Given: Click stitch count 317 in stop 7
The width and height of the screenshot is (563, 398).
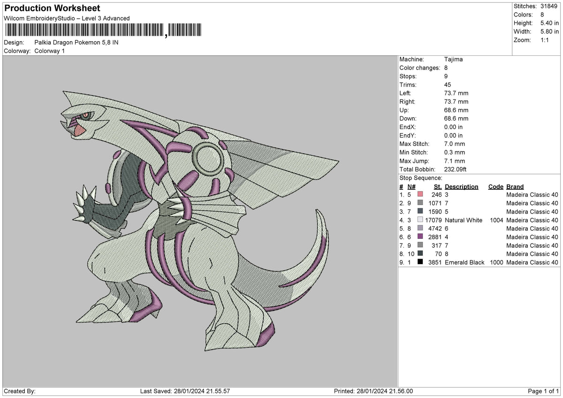Looking at the screenshot, I should tap(437, 245).
